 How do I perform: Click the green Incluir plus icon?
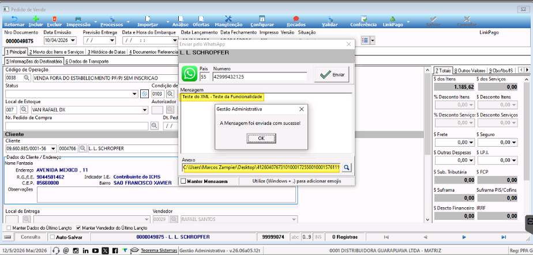pos(36,19)
